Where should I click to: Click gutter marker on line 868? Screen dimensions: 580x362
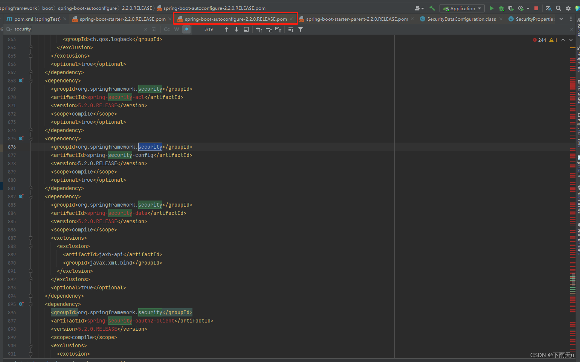[21, 81]
